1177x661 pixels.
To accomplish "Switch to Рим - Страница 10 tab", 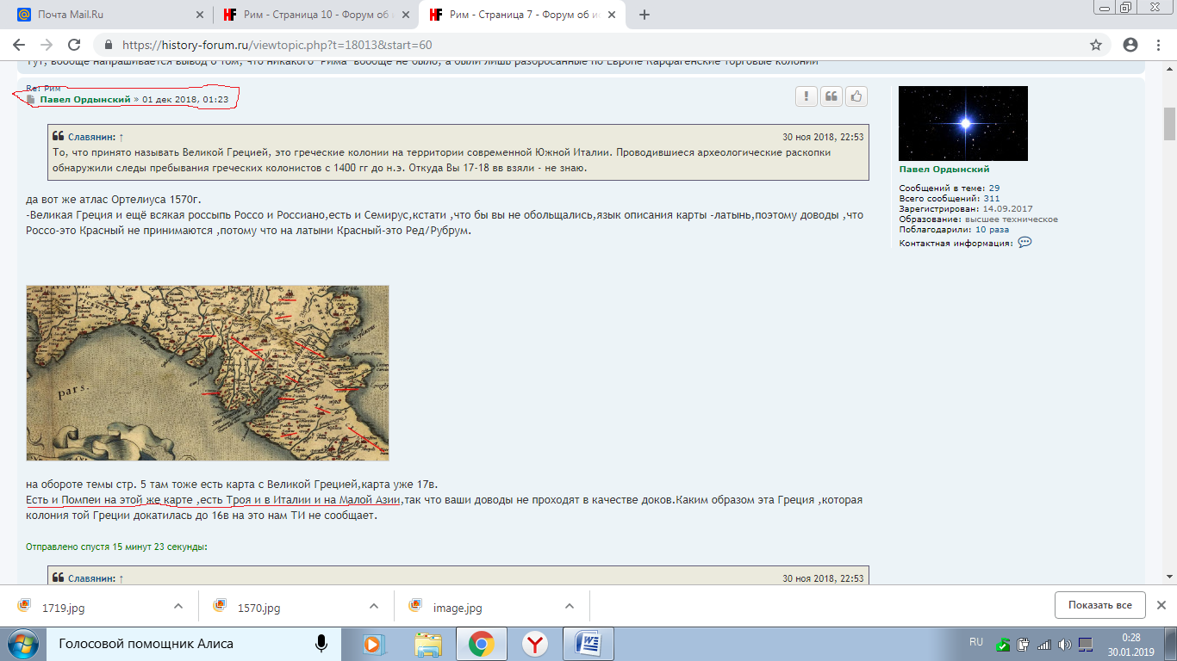I will (x=314, y=15).
